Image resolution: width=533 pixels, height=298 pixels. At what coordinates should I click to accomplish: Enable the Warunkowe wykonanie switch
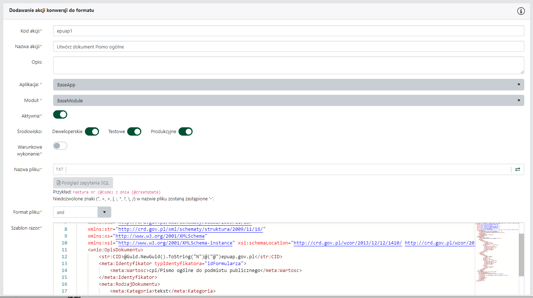point(60,146)
